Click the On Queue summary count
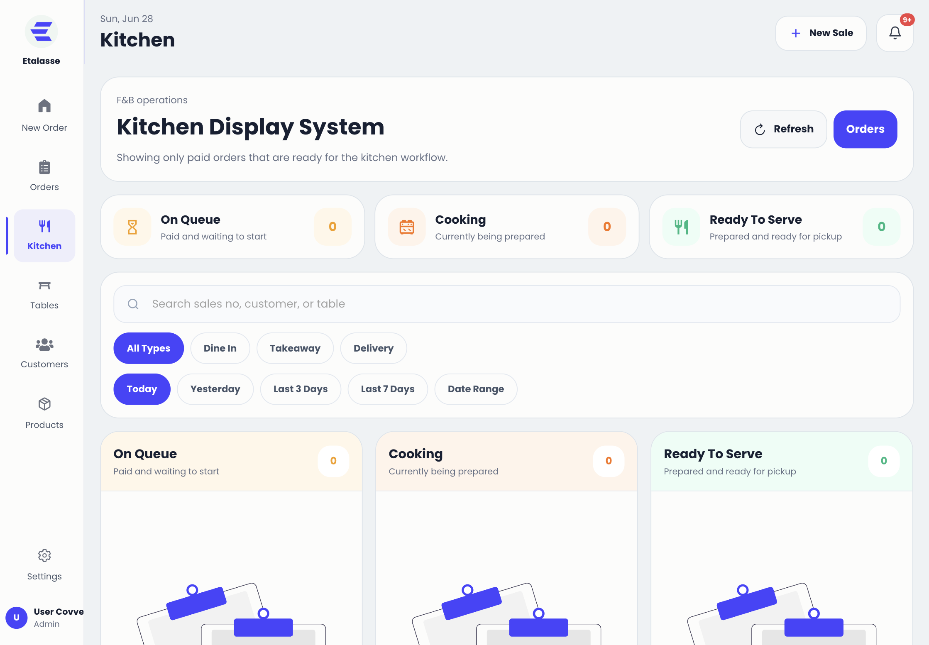 pyautogui.click(x=332, y=227)
